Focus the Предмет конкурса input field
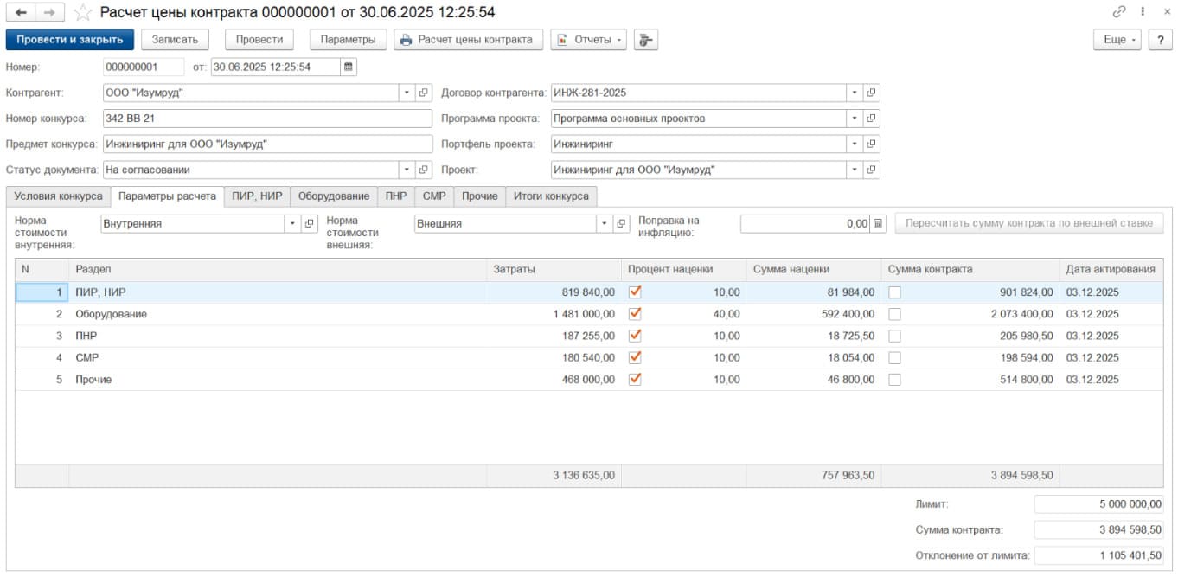Viewport: 1178px width, 577px height. (267, 144)
